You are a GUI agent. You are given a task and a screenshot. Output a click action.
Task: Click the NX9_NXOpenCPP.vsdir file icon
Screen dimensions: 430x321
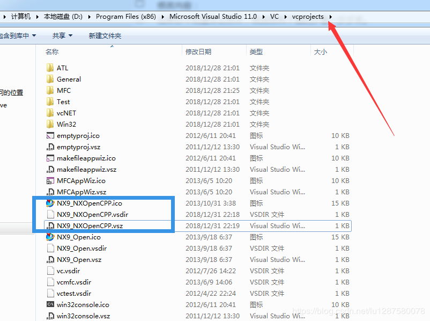click(x=50, y=215)
